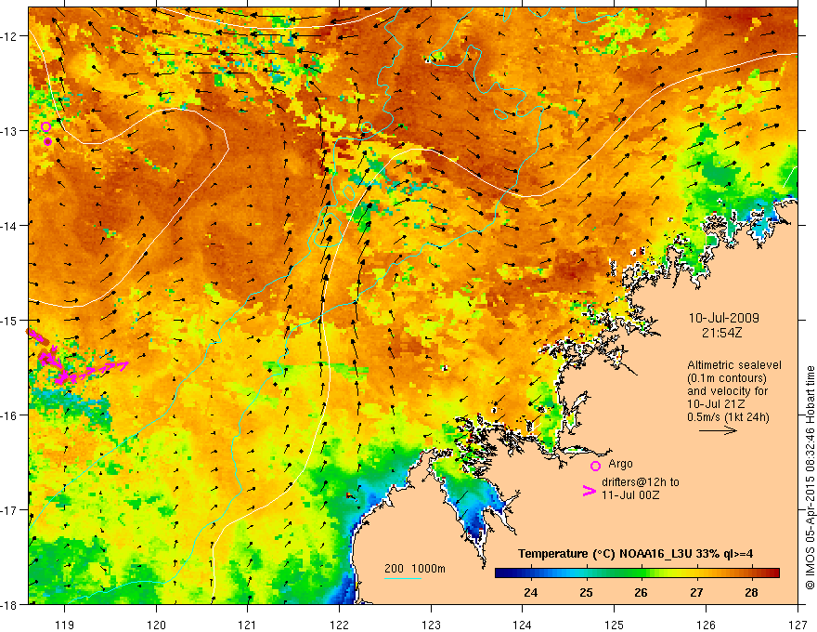817x632 pixels.
Task: Click latitude axis label -18
Action: (9, 604)
